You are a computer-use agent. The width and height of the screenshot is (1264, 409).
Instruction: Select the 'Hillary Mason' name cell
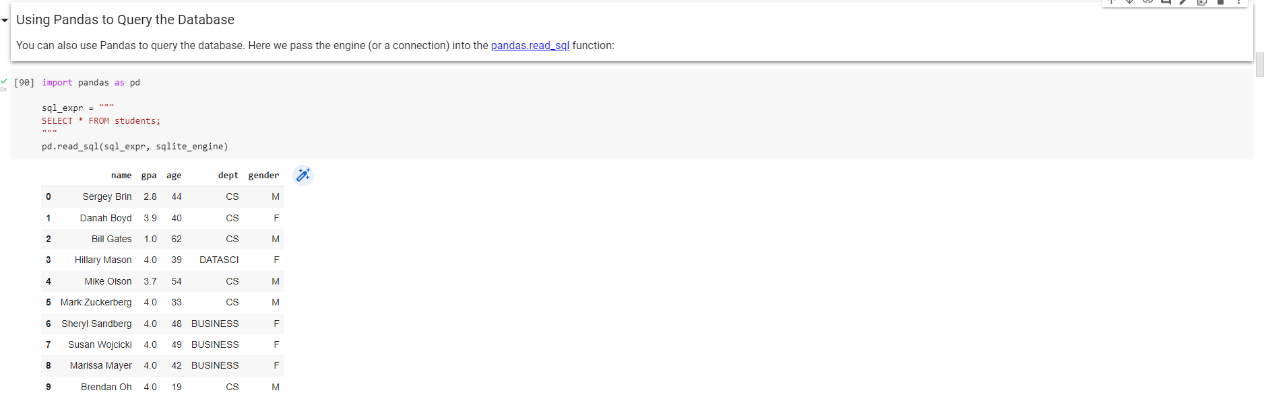pos(103,260)
